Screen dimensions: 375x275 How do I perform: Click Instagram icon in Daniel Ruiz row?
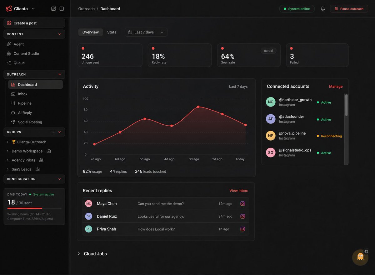(242, 216)
